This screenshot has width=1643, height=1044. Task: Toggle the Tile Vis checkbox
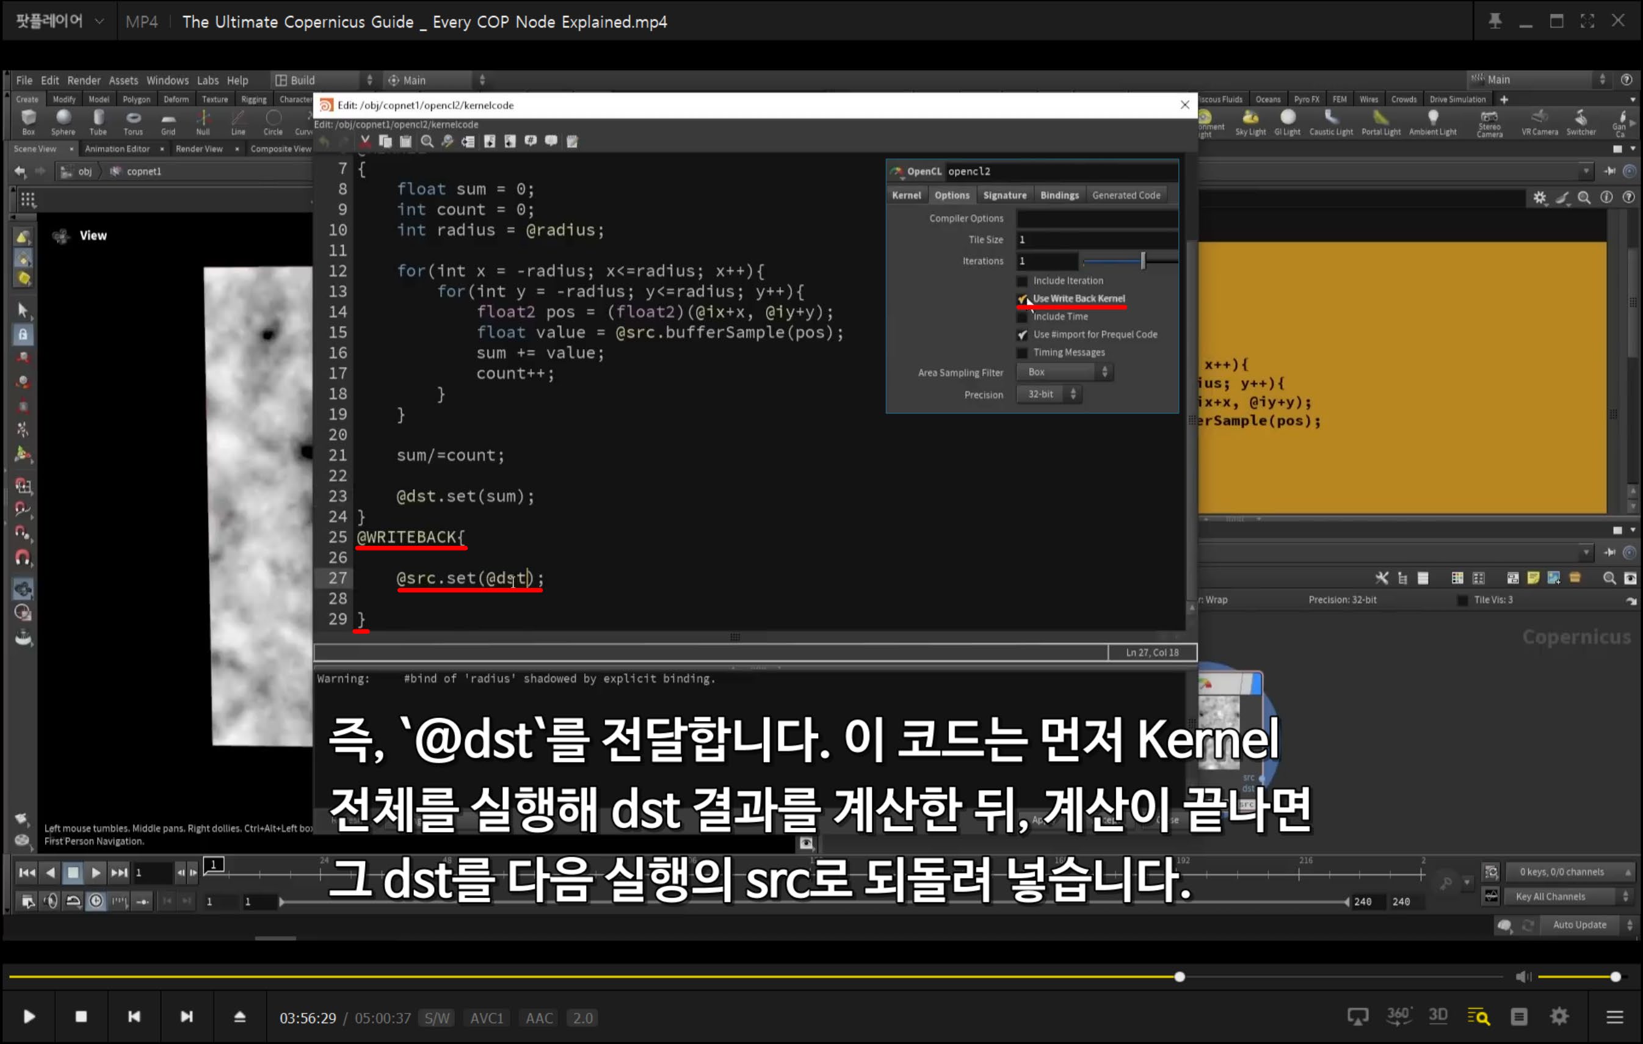pyautogui.click(x=1462, y=600)
